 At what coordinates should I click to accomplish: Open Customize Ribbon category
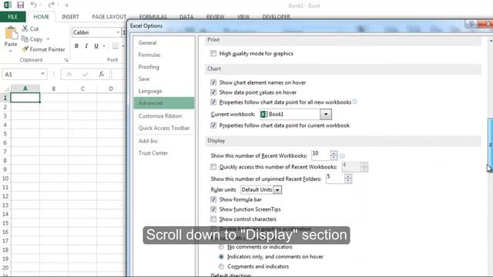point(164,116)
